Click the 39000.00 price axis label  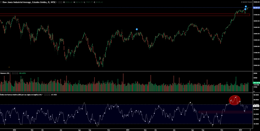click(x=256, y=2)
